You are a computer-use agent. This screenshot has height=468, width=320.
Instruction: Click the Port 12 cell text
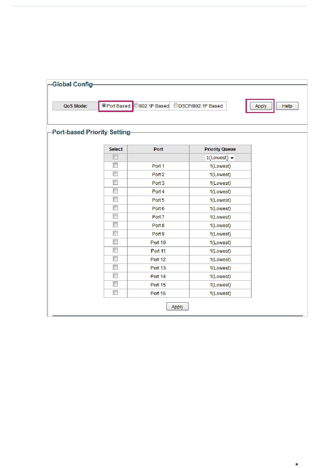click(158, 259)
